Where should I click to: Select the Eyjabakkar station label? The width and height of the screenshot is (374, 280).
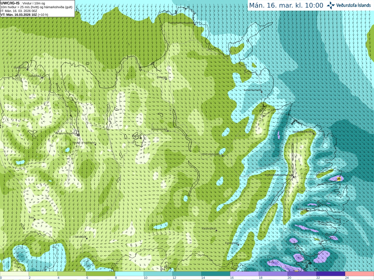(232, 243)
